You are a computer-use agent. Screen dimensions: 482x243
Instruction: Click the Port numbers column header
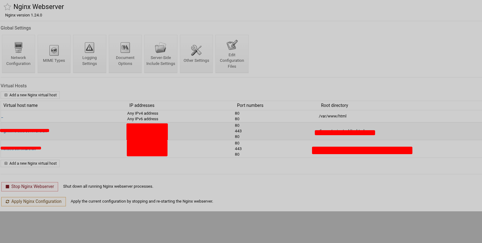250,105
